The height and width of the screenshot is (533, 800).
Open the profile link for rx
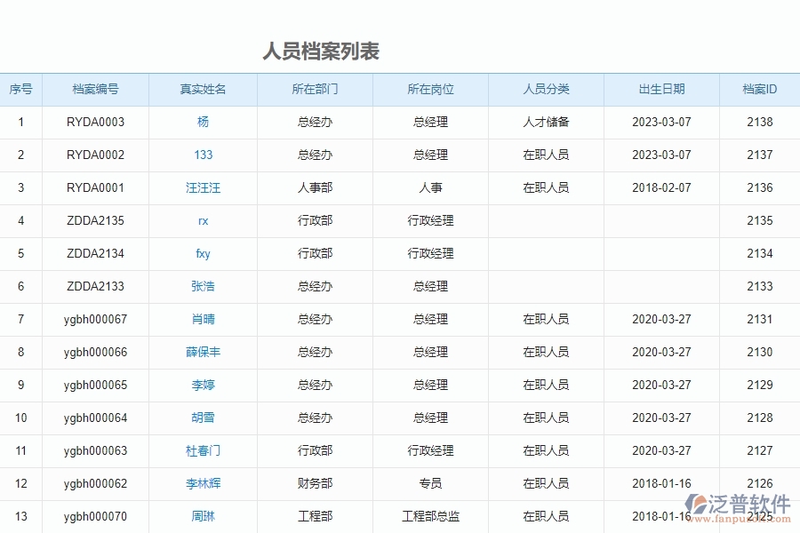(x=203, y=220)
